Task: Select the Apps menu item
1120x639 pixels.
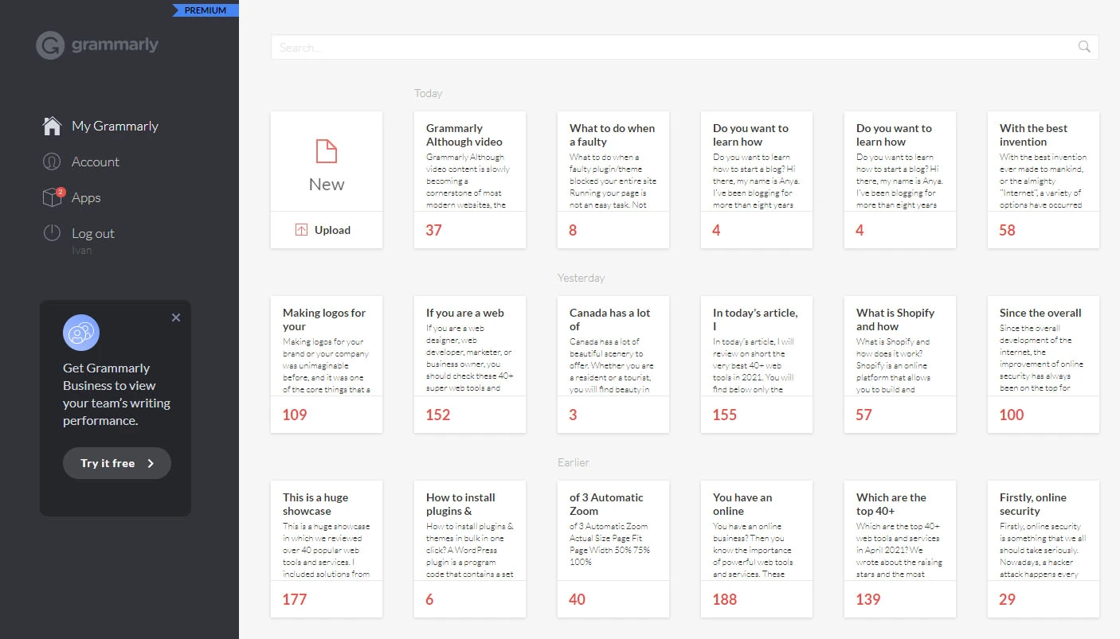Action: [86, 197]
